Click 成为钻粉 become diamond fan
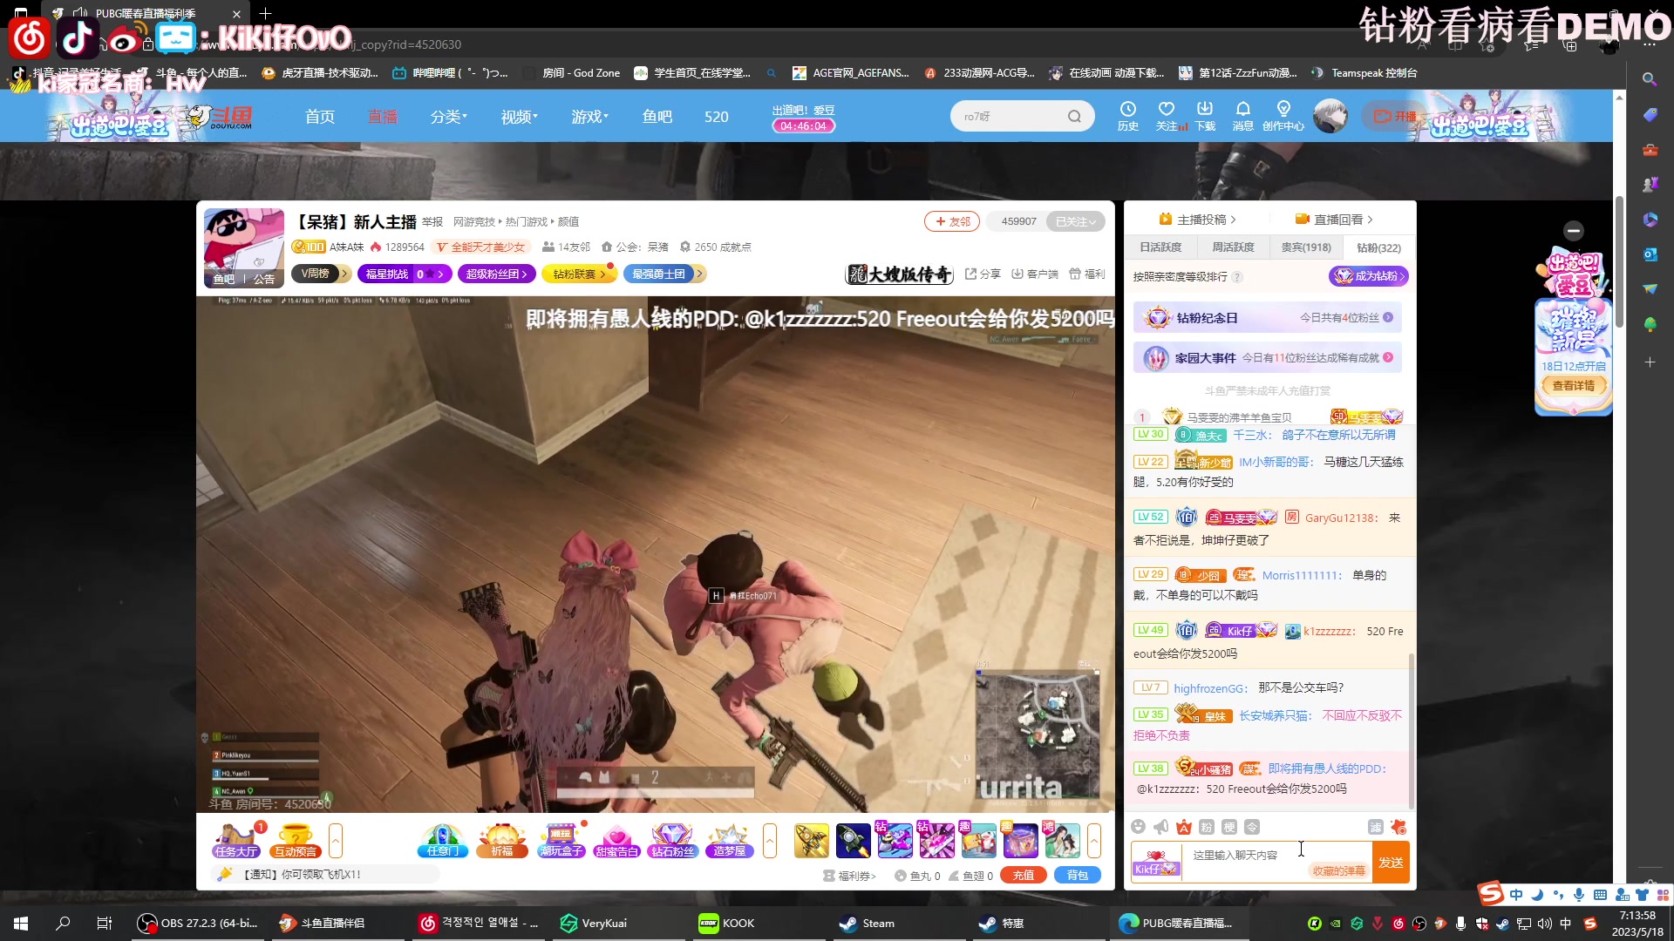This screenshot has height=941, width=1674. (x=1369, y=276)
